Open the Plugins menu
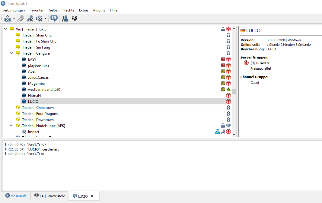Image resolution: width=322 pixels, height=203 pixels. (x=99, y=10)
